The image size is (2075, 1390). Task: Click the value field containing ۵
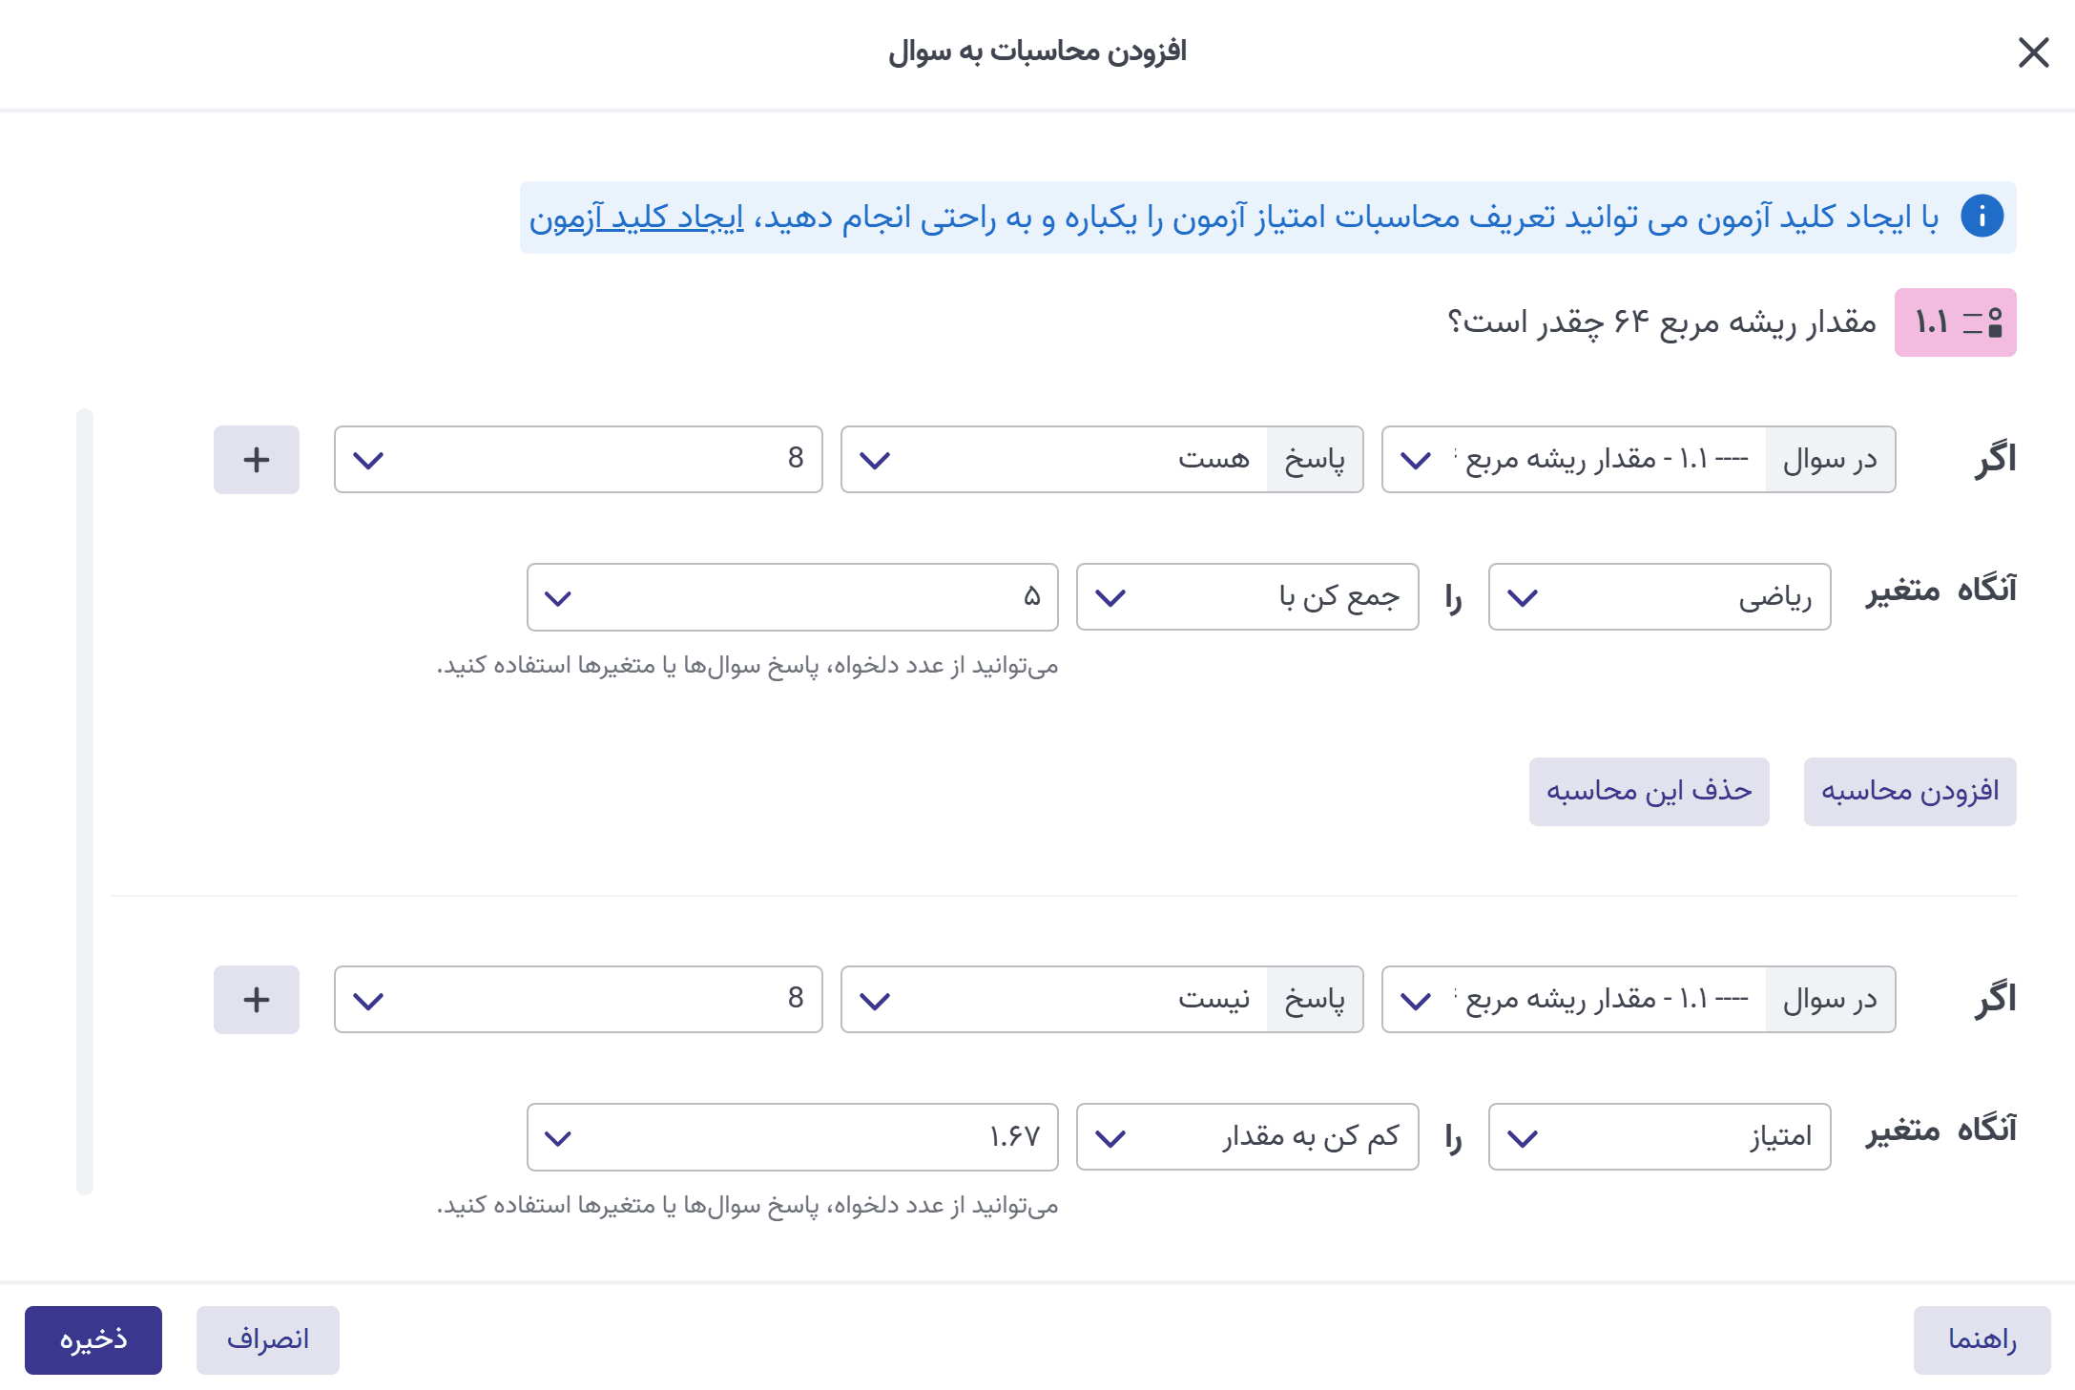pos(792,597)
